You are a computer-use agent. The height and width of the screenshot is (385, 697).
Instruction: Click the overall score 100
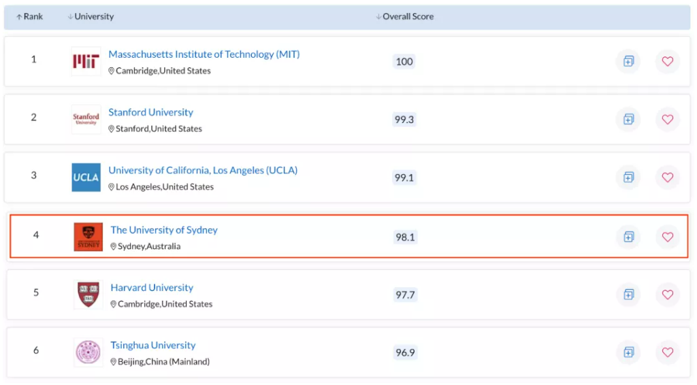click(x=404, y=62)
